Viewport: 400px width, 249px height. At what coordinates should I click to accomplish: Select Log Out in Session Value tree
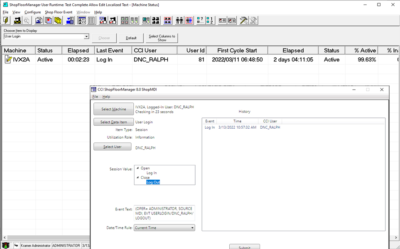(153, 182)
